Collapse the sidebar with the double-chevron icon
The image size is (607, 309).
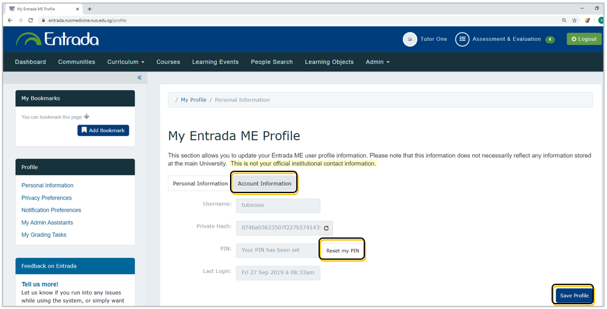coord(139,78)
